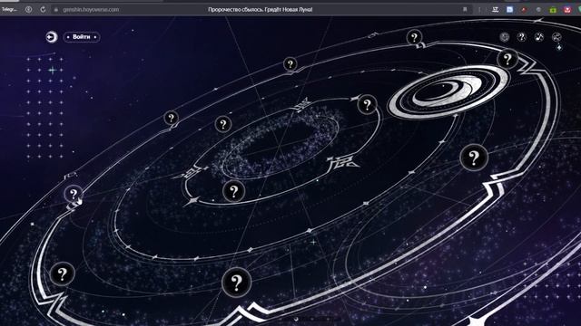The height and width of the screenshot is (326, 581).
Task: Click the Войти login button
Action: tap(82, 37)
